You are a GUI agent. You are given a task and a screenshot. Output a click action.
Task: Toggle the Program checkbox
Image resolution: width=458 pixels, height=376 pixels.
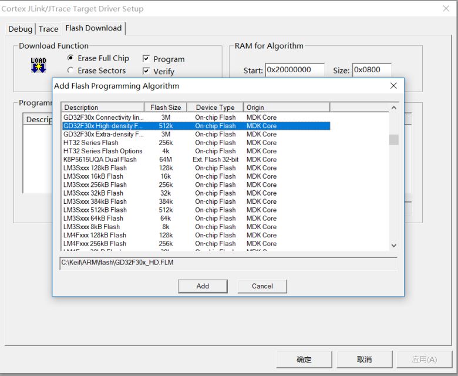tap(146, 59)
